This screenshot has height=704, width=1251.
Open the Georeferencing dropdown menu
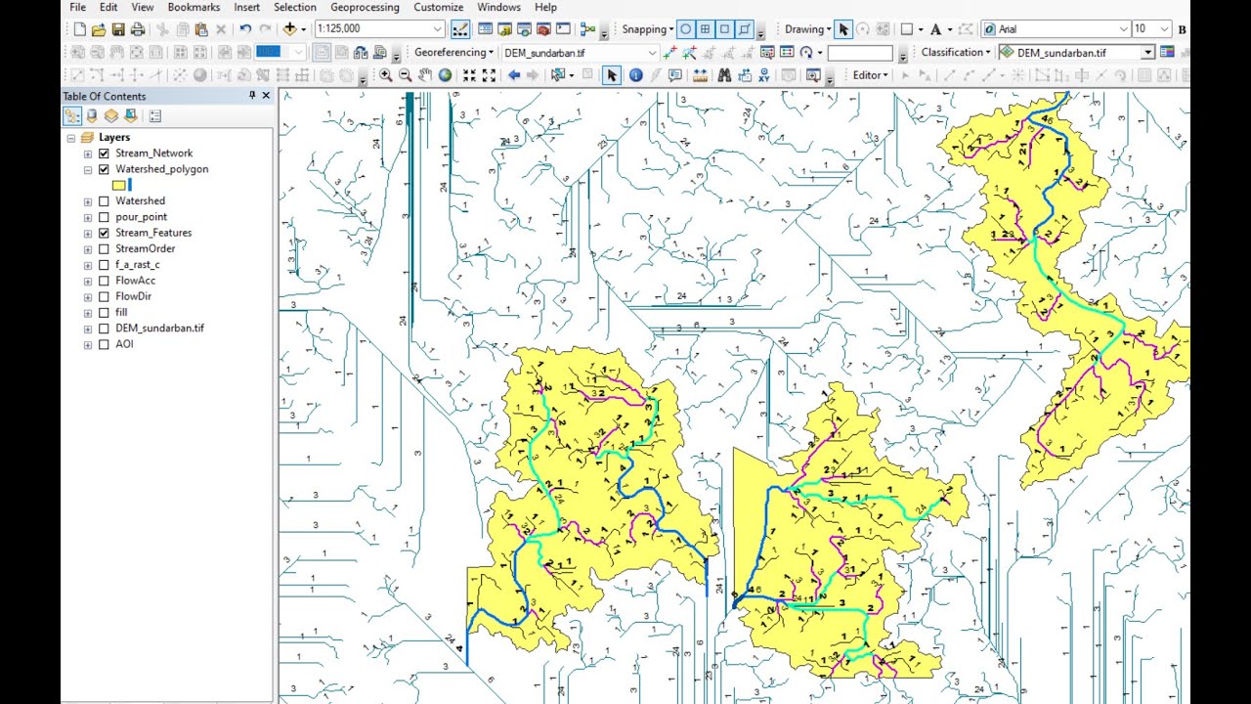click(454, 53)
